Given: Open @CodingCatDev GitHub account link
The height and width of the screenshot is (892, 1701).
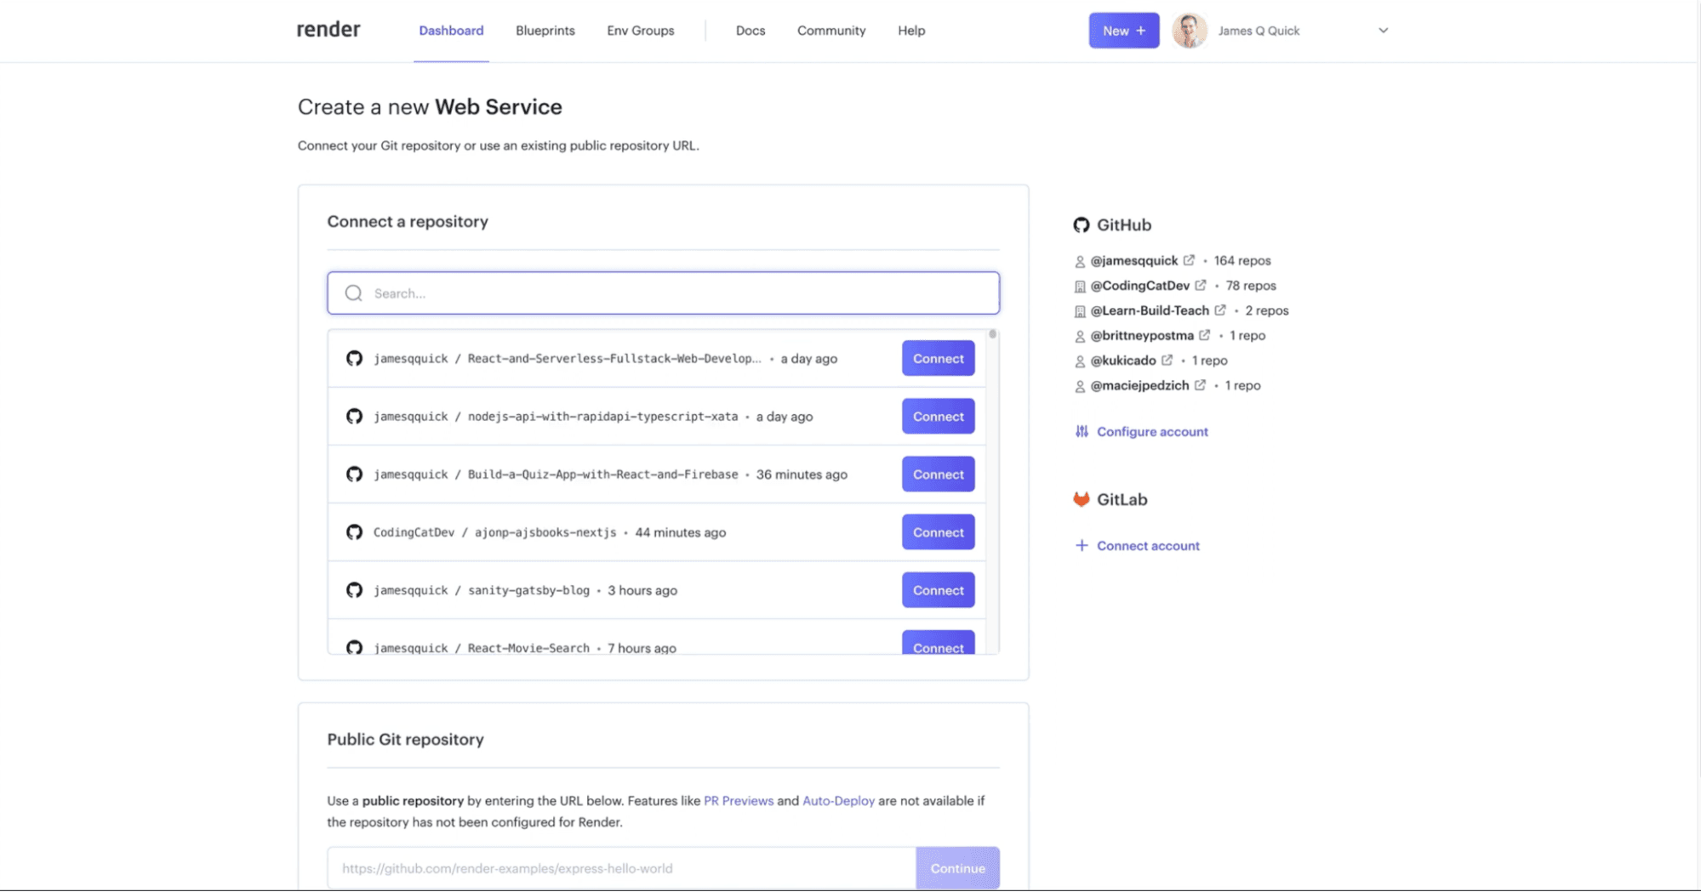Looking at the screenshot, I should pyautogui.click(x=1140, y=286).
